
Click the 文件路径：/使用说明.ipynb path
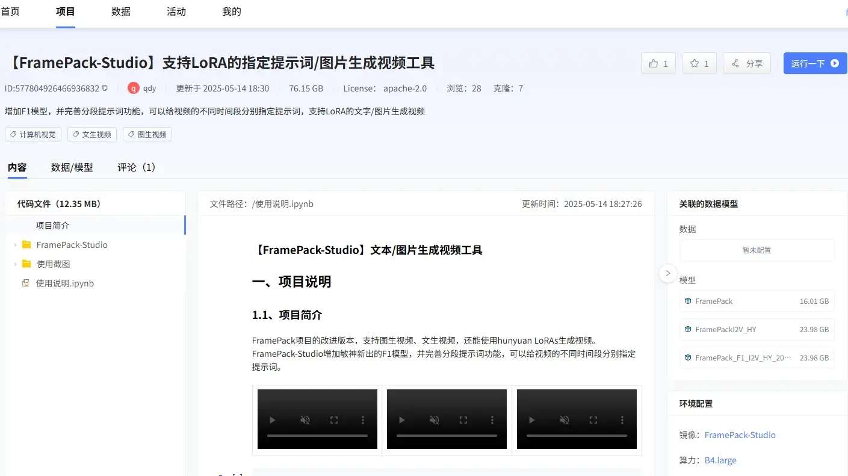[x=262, y=204]
